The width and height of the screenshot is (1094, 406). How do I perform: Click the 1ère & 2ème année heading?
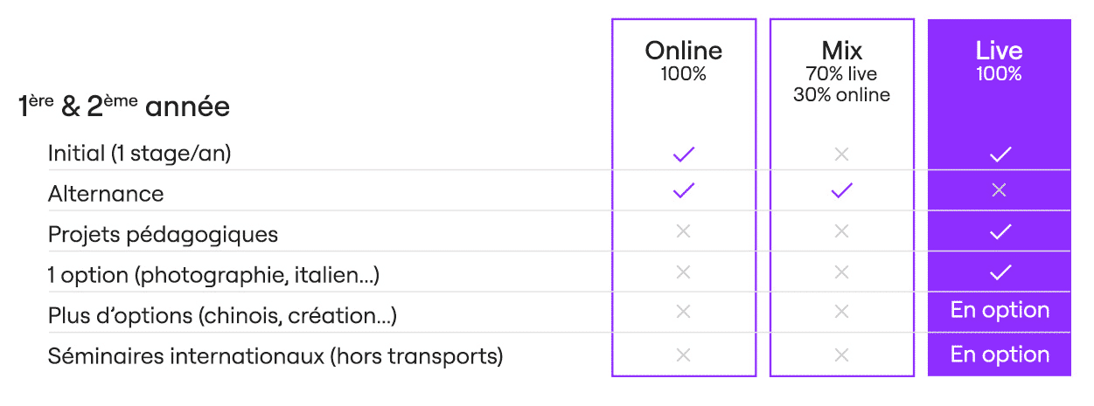(123, 107)
